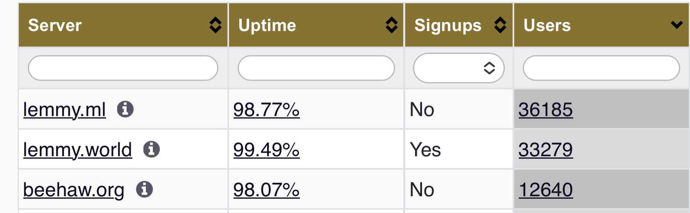The width and height of the screenshot is (690, 213).
Task: Click info icon next to beehaw.org
Action: click(x=144, y=189)
